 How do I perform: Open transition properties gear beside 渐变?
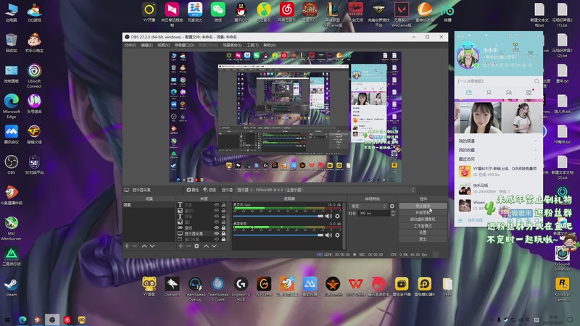point(392,206)
